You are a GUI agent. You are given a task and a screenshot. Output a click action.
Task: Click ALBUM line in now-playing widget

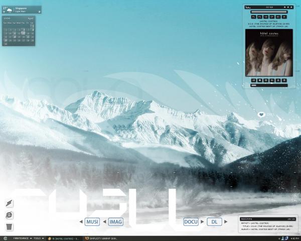pos(265,229)
